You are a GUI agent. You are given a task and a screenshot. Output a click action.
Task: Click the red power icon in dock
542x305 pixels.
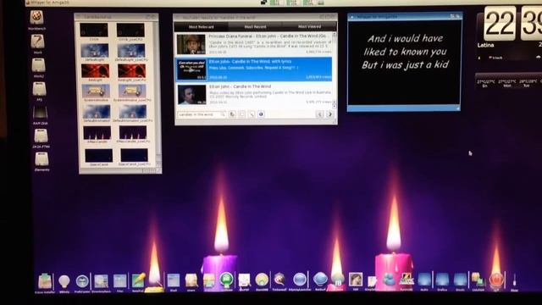[x=496, y=280]
